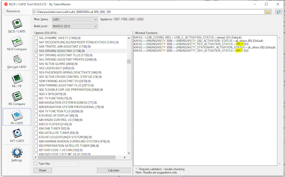The height and width of the screenshot is (177, 285).
Task: Enable the Type Key checkbox
Action: [36, 164]
